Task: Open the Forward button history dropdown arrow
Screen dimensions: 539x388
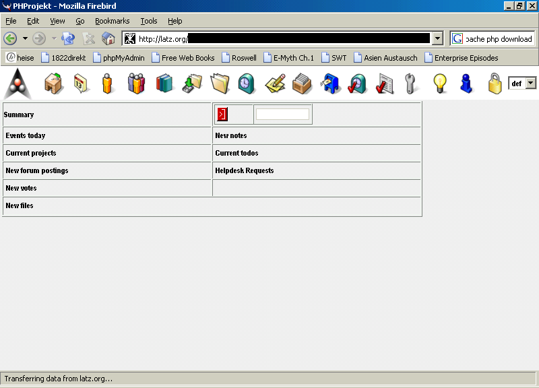Action: (x=54, y=38)
